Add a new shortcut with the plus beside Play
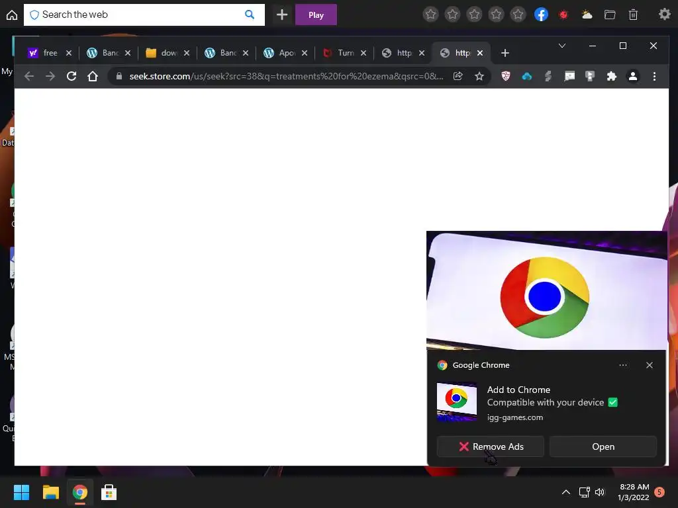This screenshot has height=508, width=678. click(282, 15)
